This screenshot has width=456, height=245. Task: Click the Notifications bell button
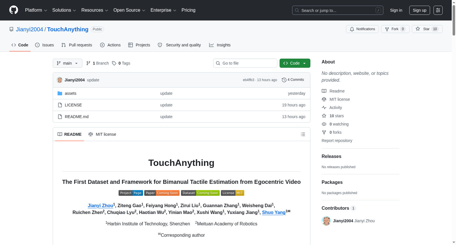(x=362, y=29)
